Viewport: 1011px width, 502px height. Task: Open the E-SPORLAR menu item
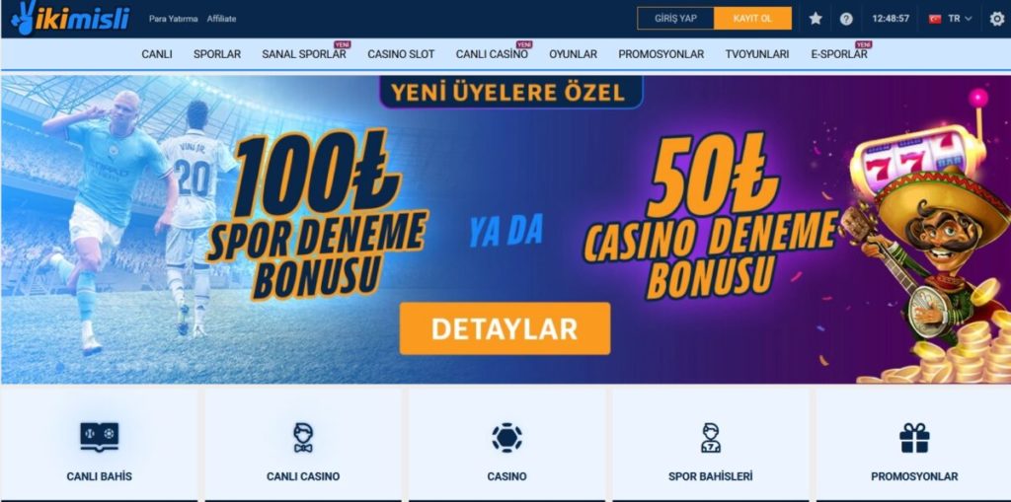[x=839, y=54]
